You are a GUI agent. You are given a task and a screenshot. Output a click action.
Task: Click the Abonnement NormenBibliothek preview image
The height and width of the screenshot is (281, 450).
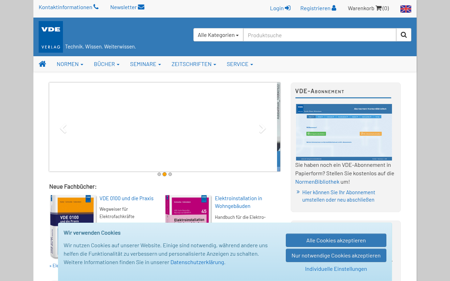[x=344, y=132]
